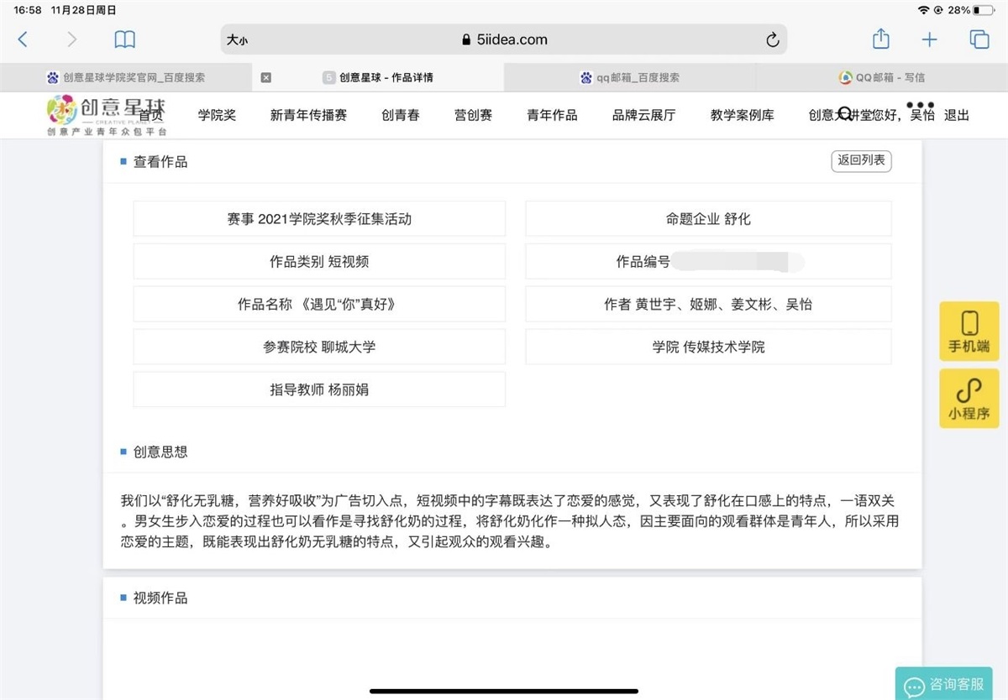Open 品牌云展厅 in navigation bar
Screen dimensions: 1008x700
point(643,115)
